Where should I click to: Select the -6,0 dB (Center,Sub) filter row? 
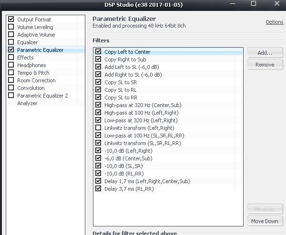click(x=128, y=158)
